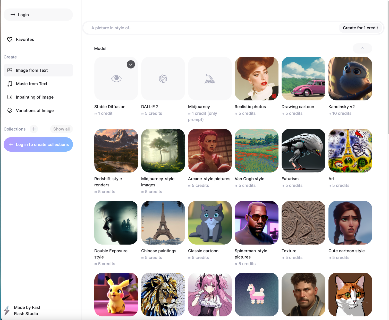Screen dimensions: 389x320
Task: Choose the Midjourney-style images forest thumbnail
Action: click(163, 151)
